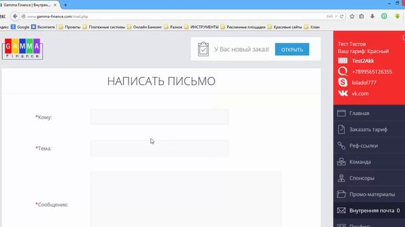This screenshot has height=227, width=405.
Task: Open address bar history dropdown arrow
Action: pos(336,16)
